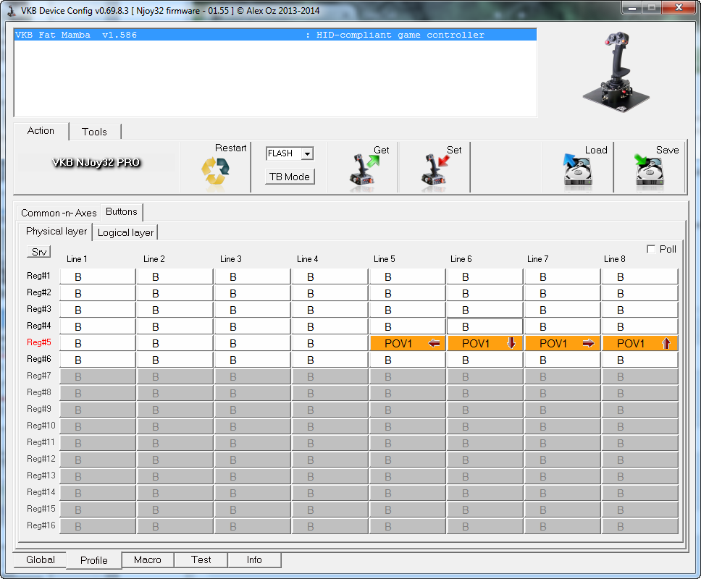Open the Profile bottom tab

(x=94, y=560)
